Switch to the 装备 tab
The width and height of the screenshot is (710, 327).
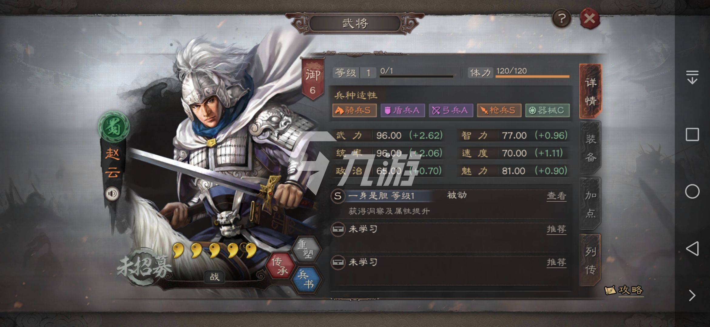pos(590,148)
